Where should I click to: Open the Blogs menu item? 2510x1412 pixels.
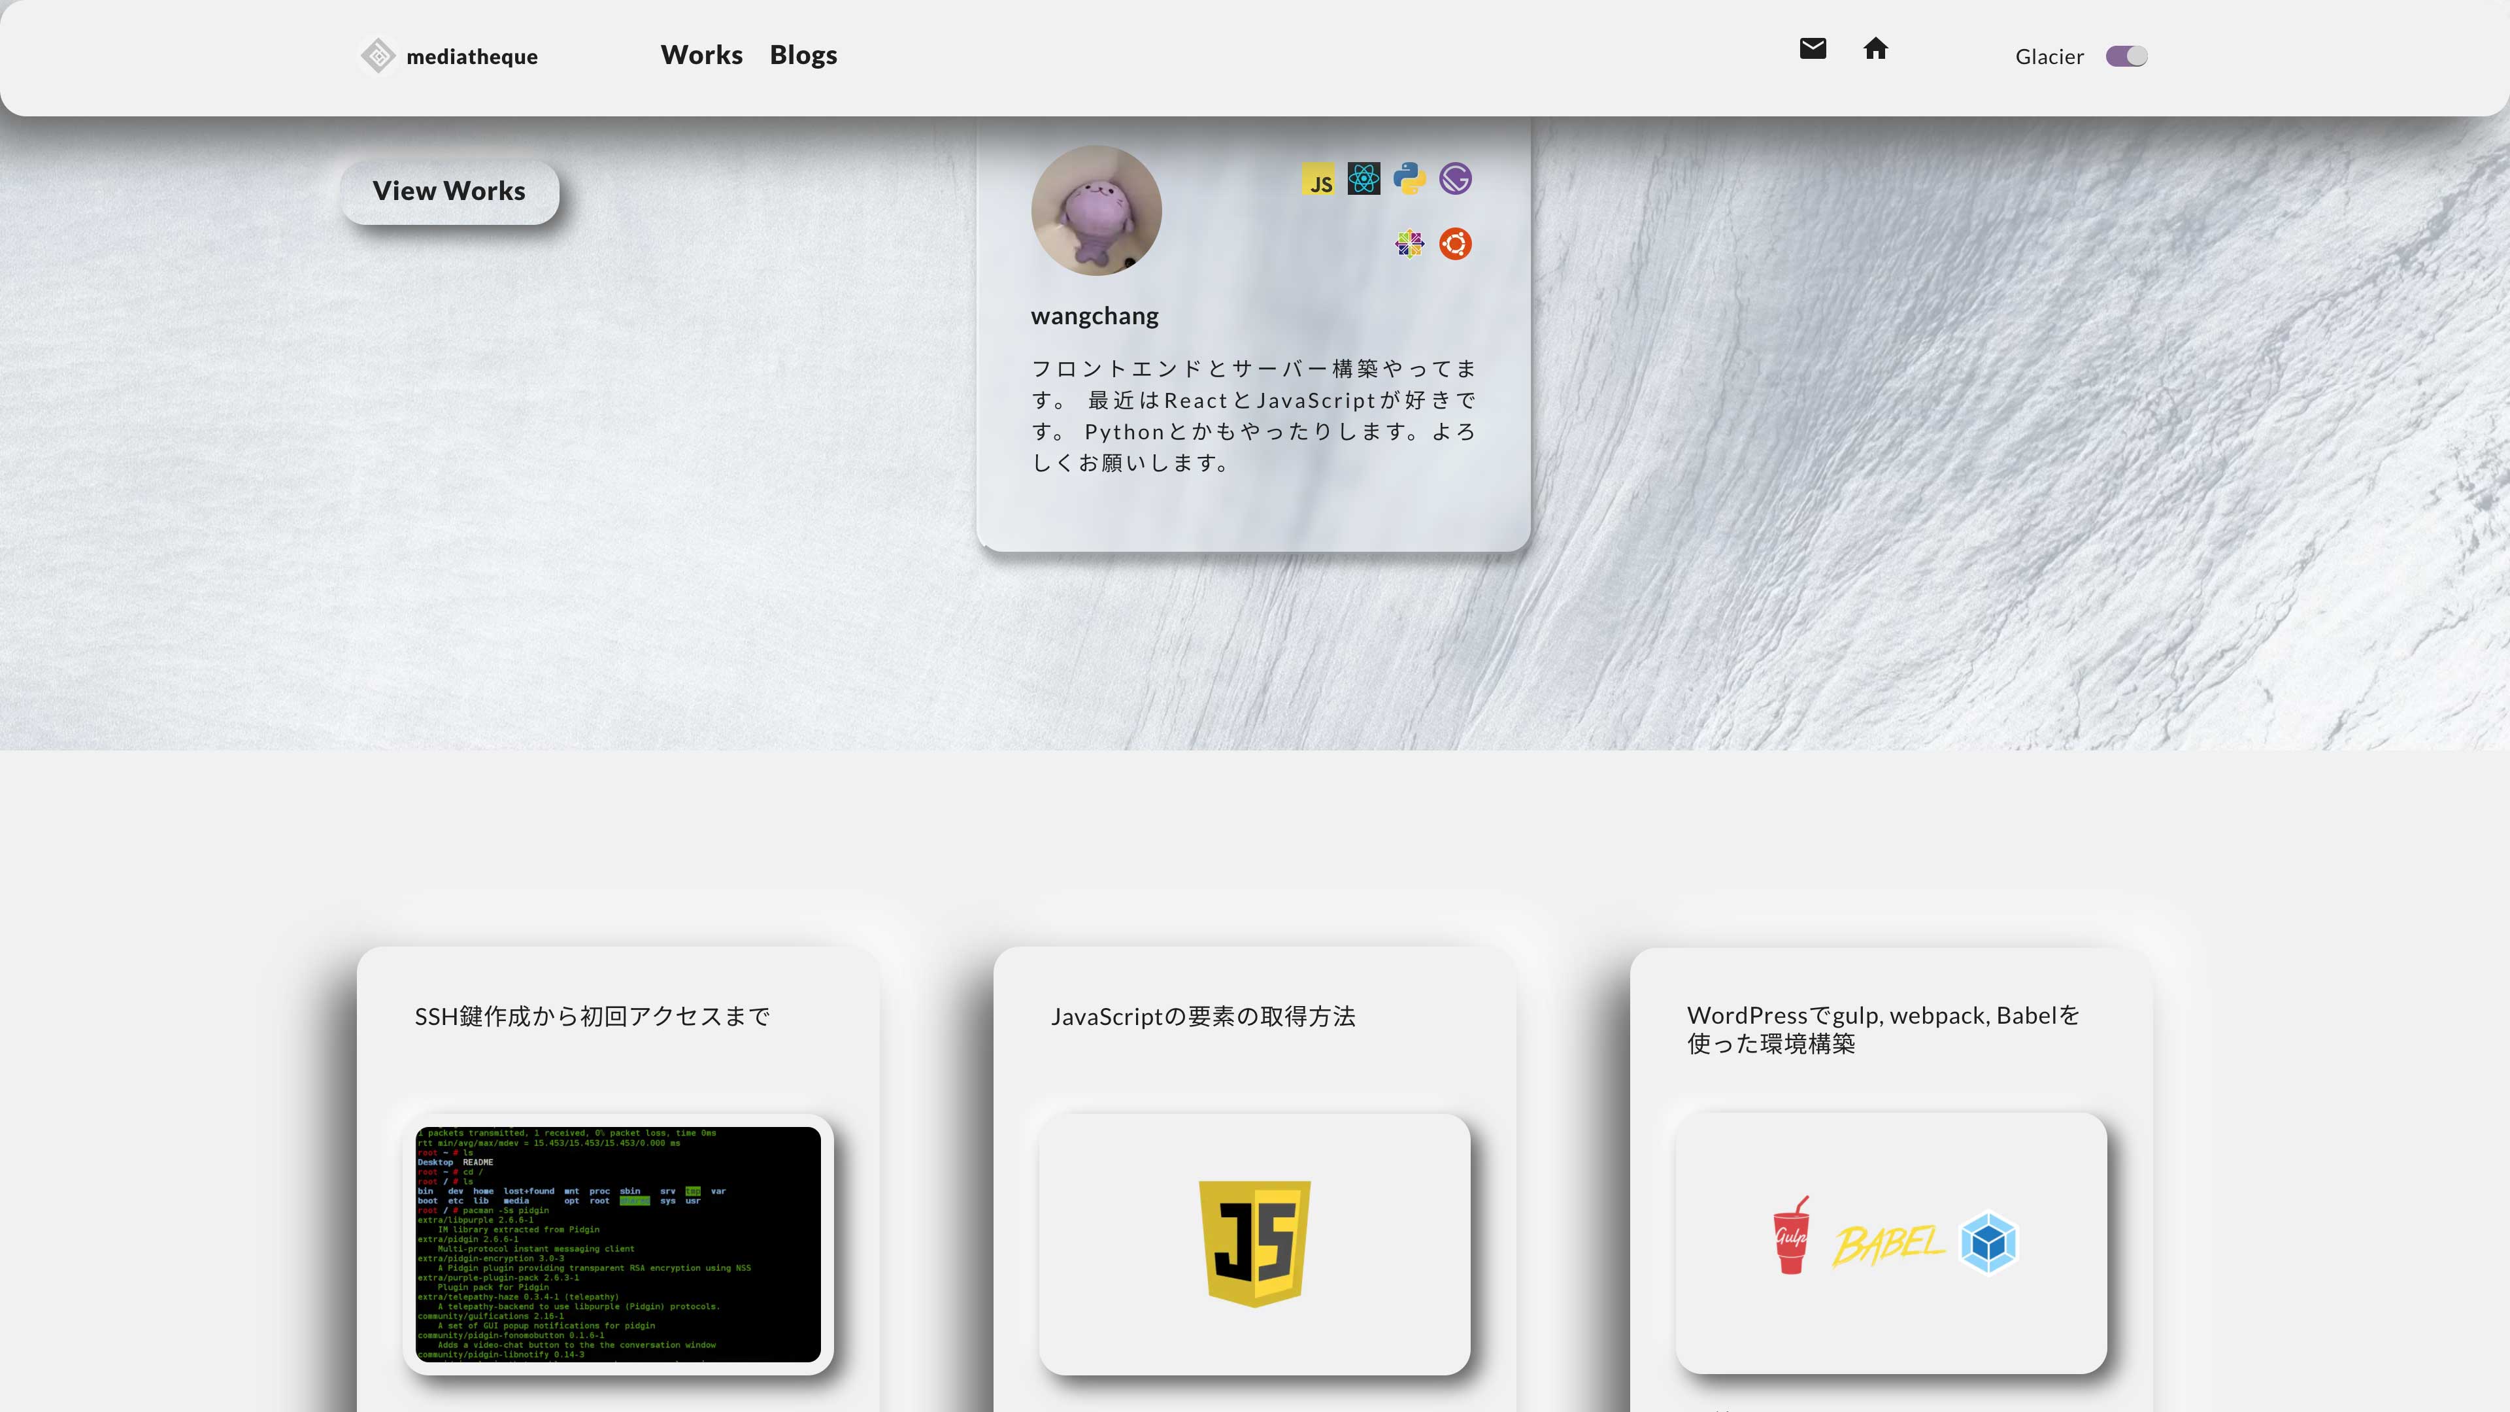click(x=803, y=54)
